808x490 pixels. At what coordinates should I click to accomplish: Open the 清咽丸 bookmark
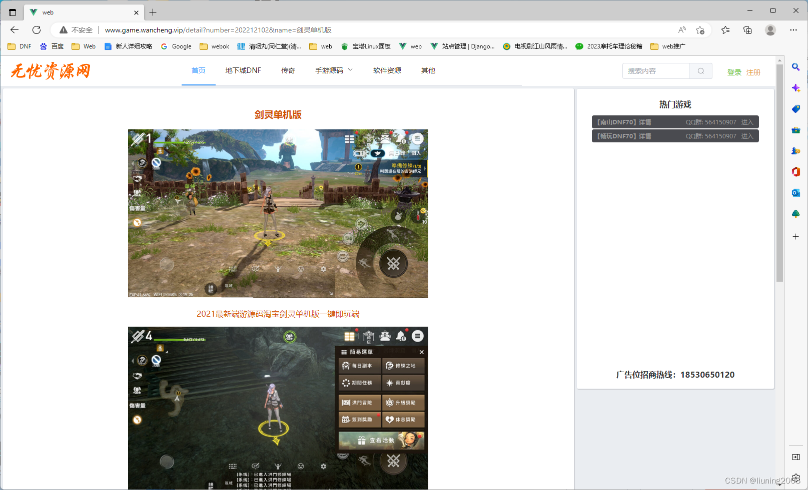click(269, 46)
